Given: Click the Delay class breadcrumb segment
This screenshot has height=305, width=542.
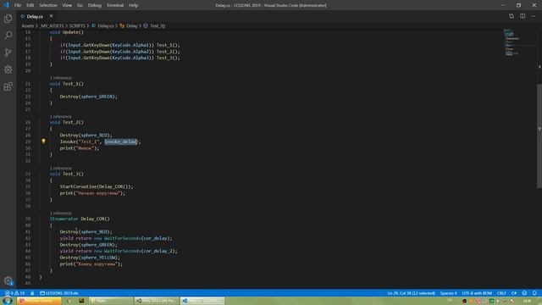Looking at the screenshot, I should point(129,25).
